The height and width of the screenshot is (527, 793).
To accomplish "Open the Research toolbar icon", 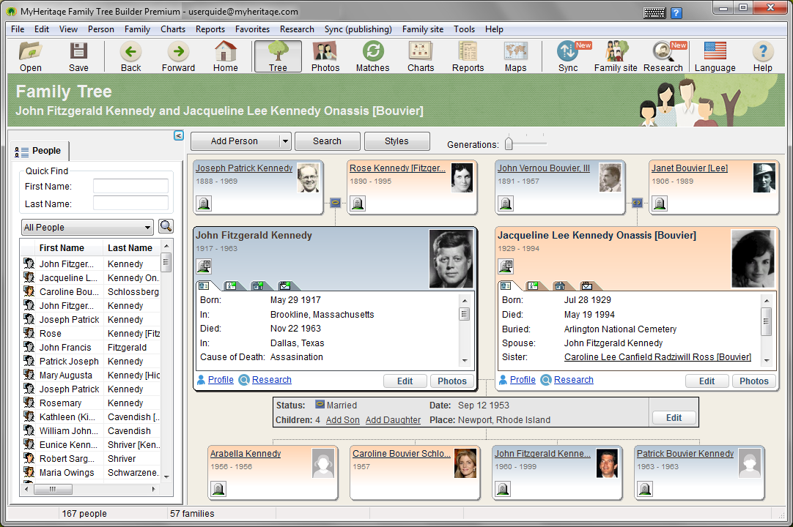I will (x=663, y=56).
